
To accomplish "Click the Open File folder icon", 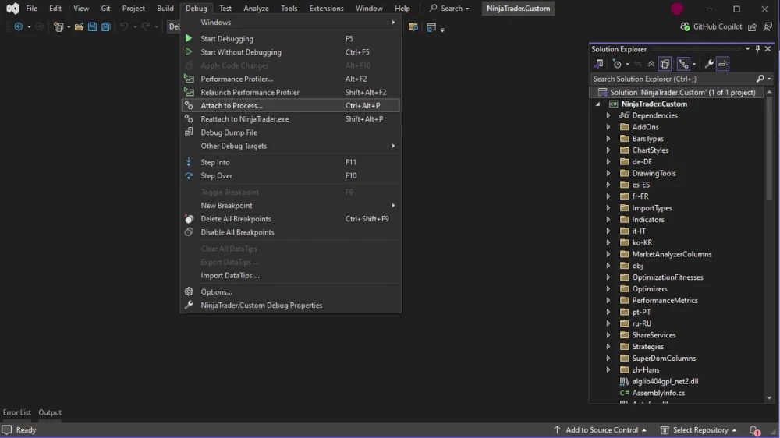I will coord(79,26).
